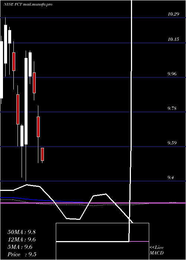Image resolution: width=186 pixels, height=260 pixels.
Task: Click the tallest white candle near 10.29
Action: (x=6, y=44)
